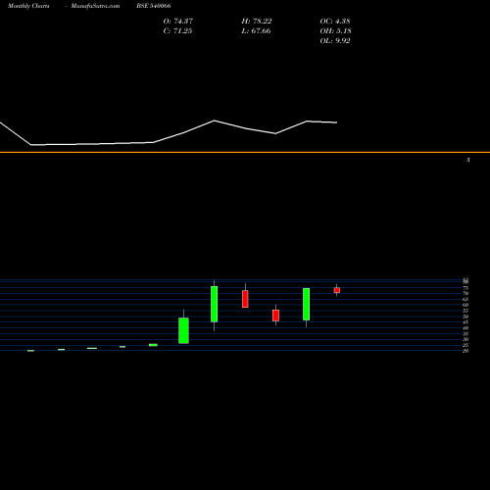Select the small green candle near the 25 gridline
490x490 pixels.
(153, 345)
